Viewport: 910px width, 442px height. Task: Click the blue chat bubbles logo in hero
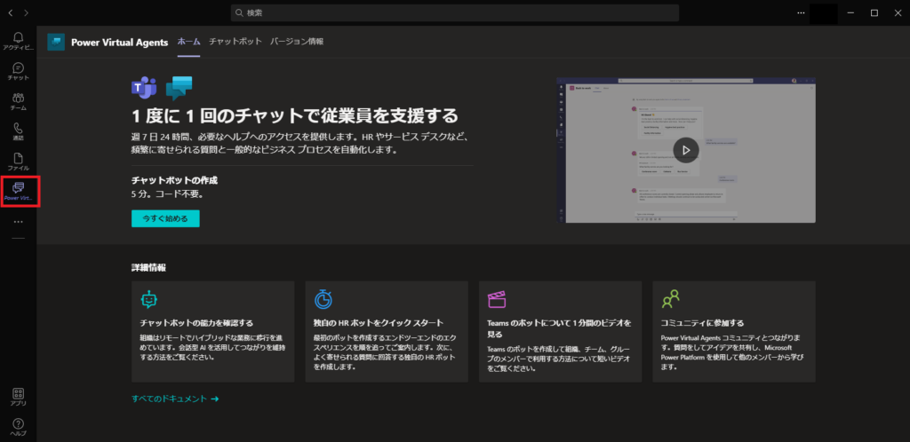(x=179, y=88)
